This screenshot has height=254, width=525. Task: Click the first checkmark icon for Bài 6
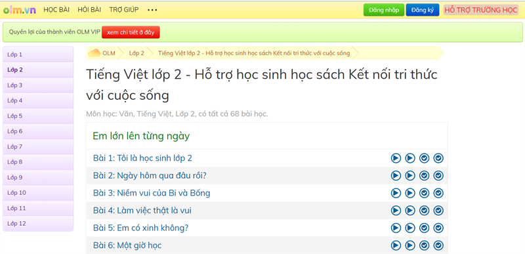424,245
